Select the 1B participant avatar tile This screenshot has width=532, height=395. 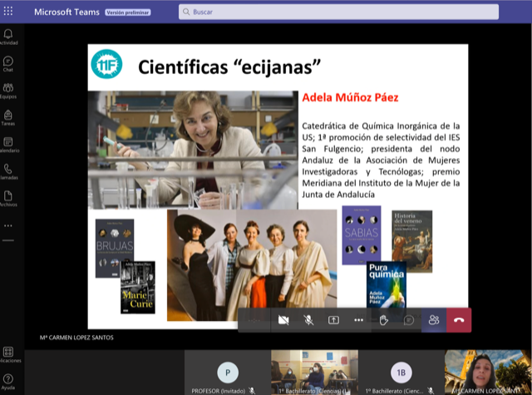click(401, 373)
